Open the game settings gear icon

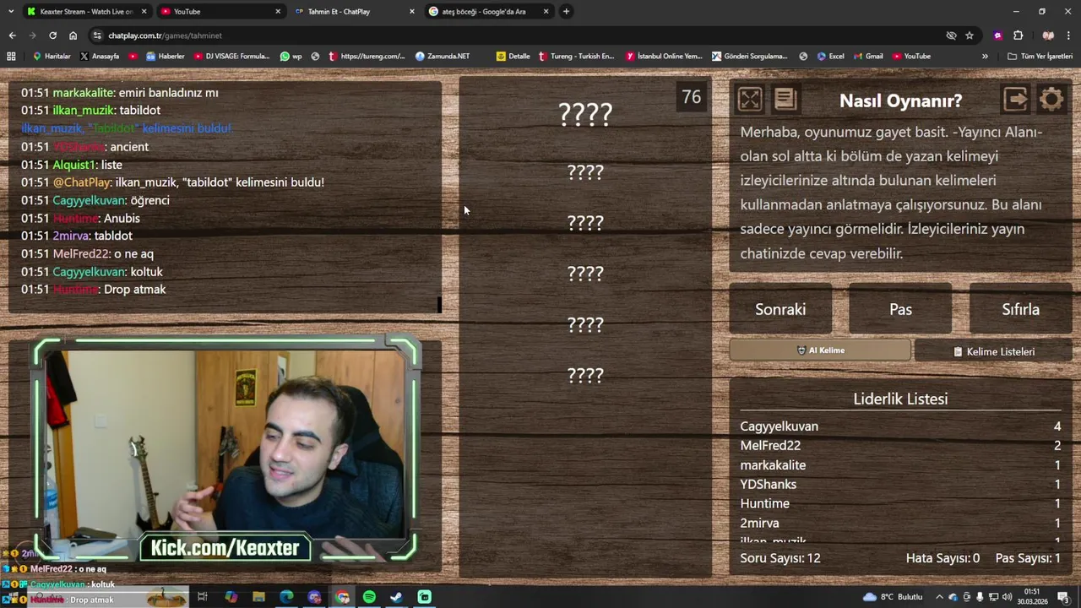(1051, 100)
